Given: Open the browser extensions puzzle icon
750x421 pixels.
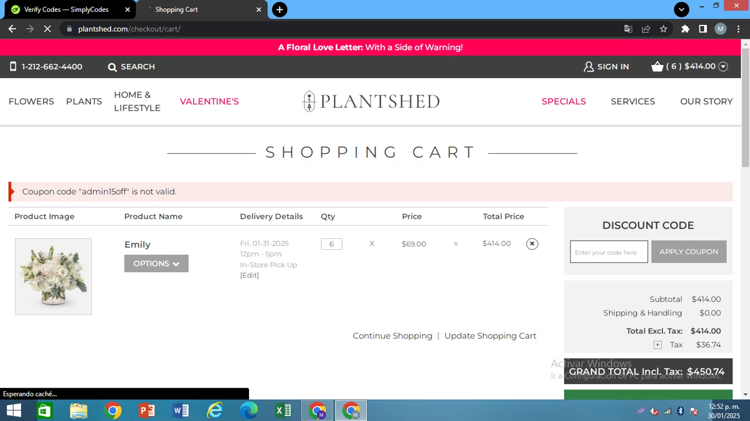Looking at the screenshot, I should (x=685, y=29).
